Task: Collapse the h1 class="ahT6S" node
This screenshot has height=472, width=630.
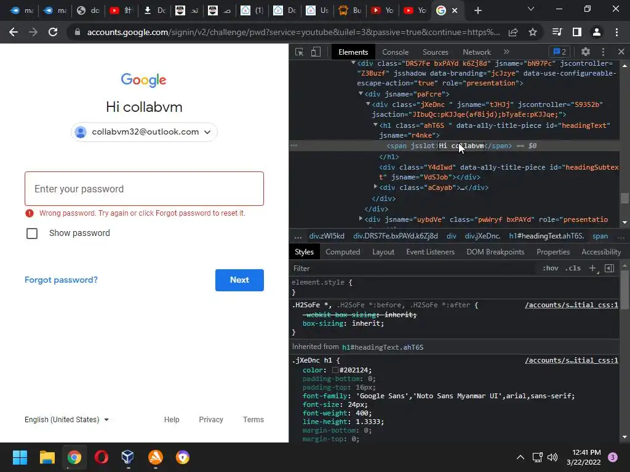Action: click(x=375, y=124)
